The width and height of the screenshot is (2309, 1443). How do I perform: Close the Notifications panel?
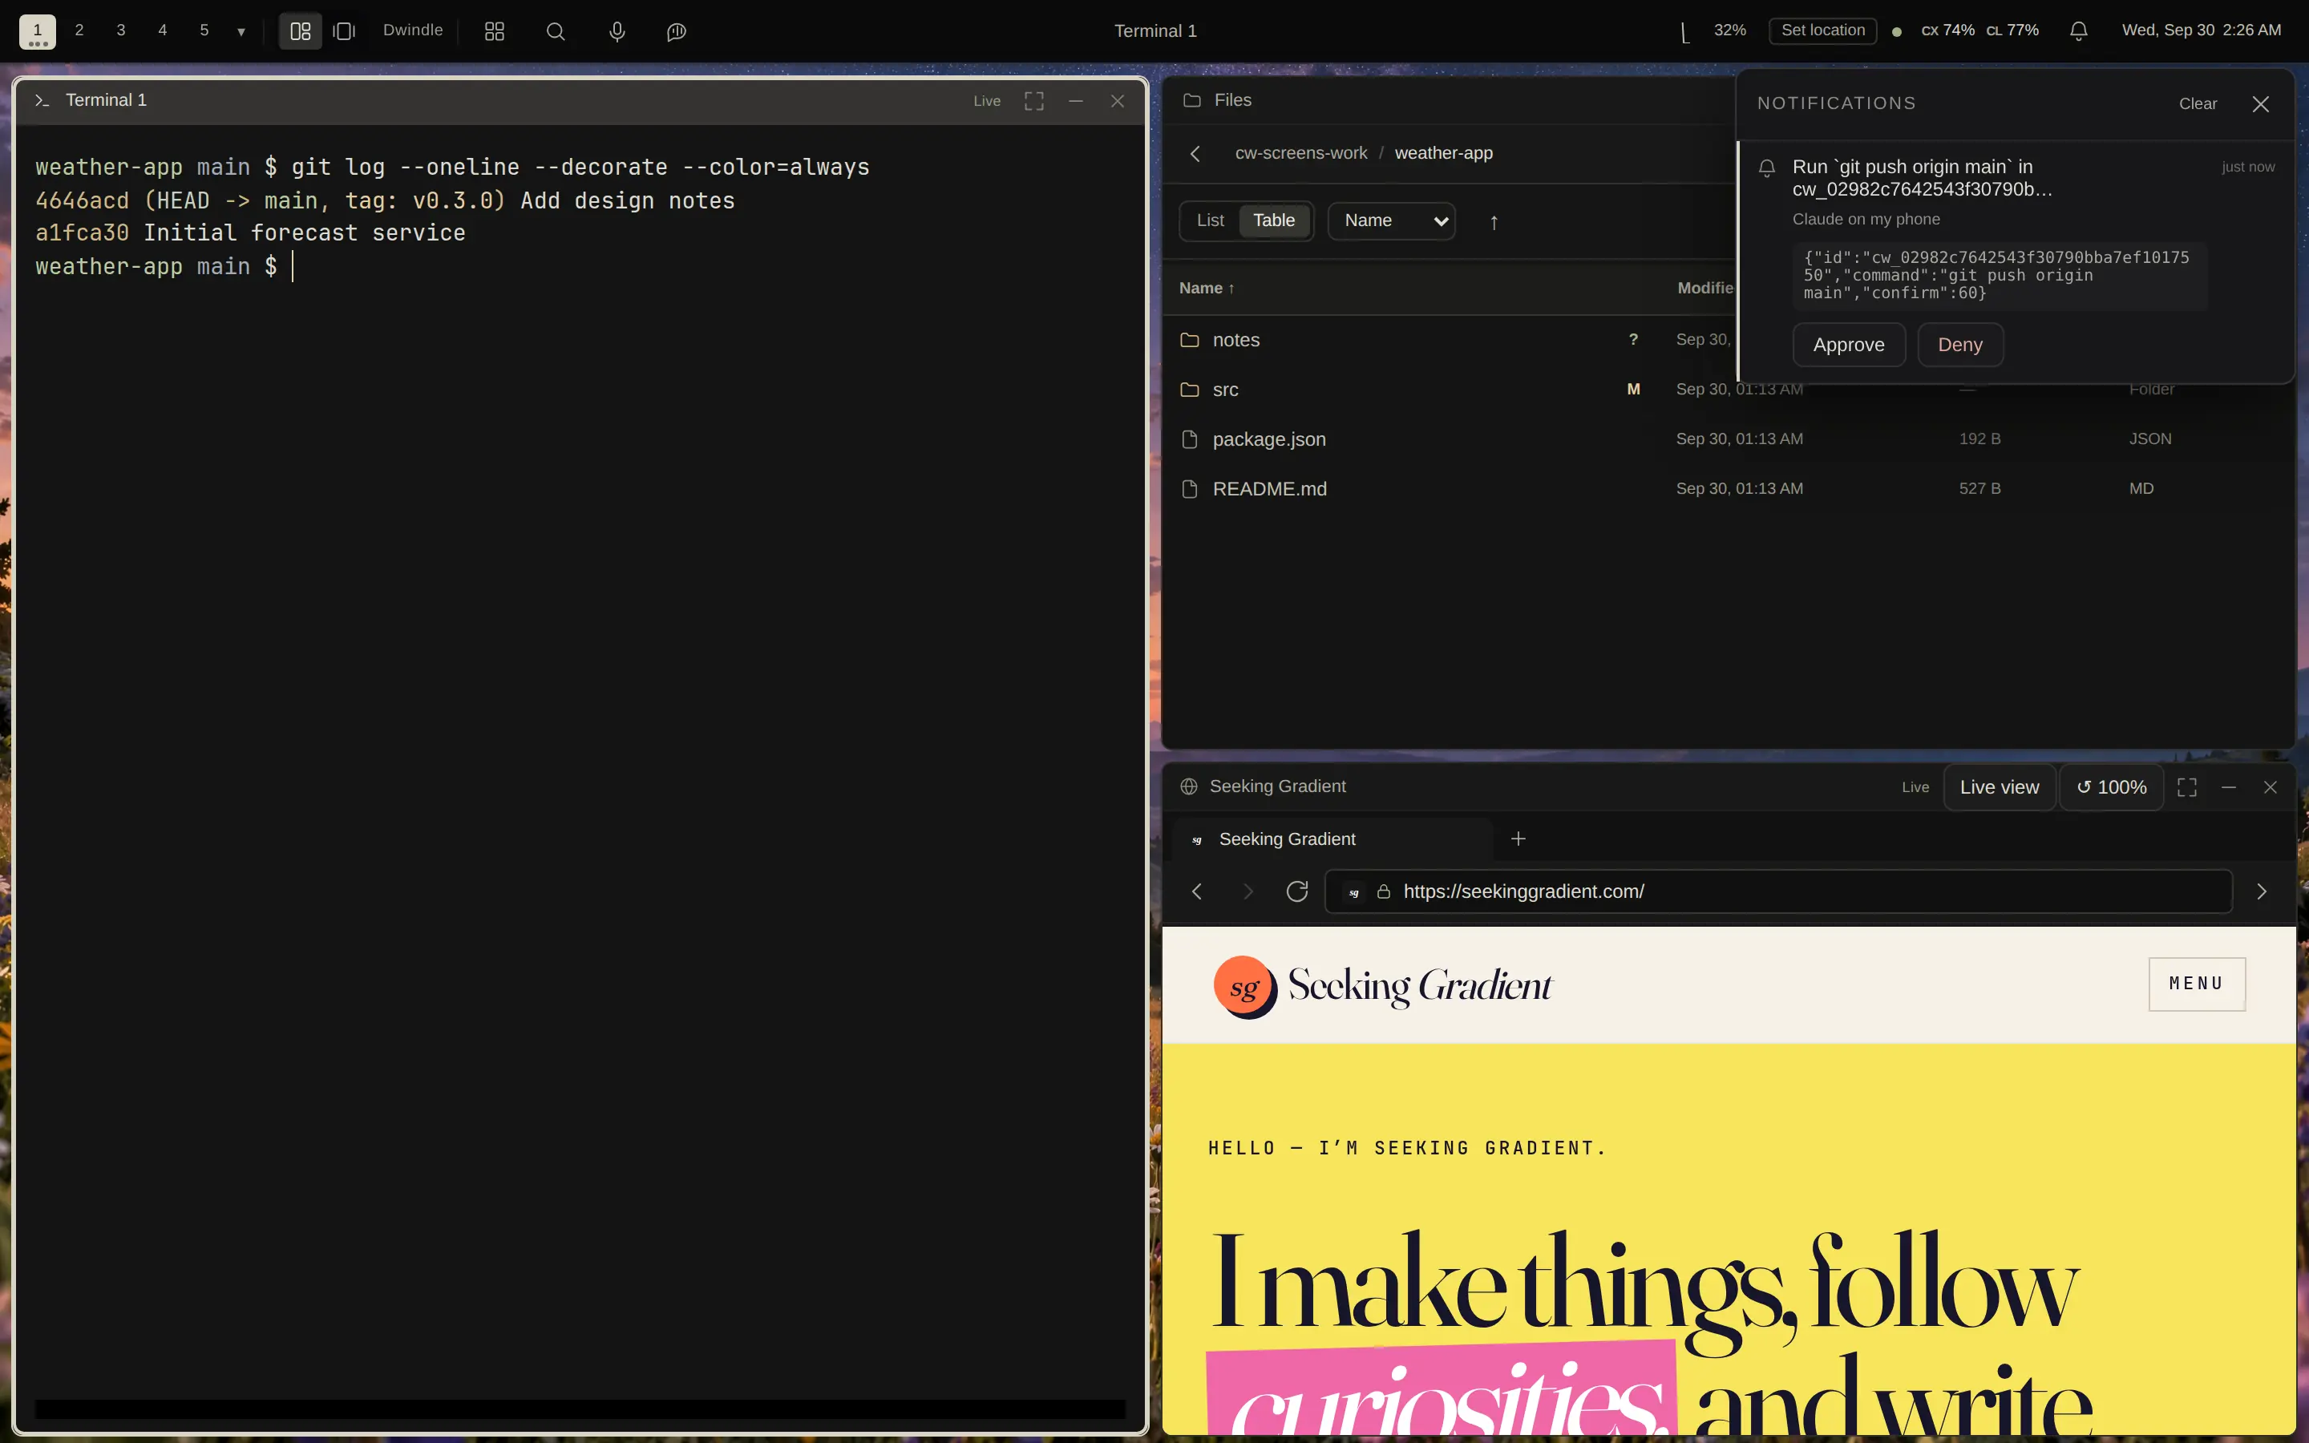2260,104
